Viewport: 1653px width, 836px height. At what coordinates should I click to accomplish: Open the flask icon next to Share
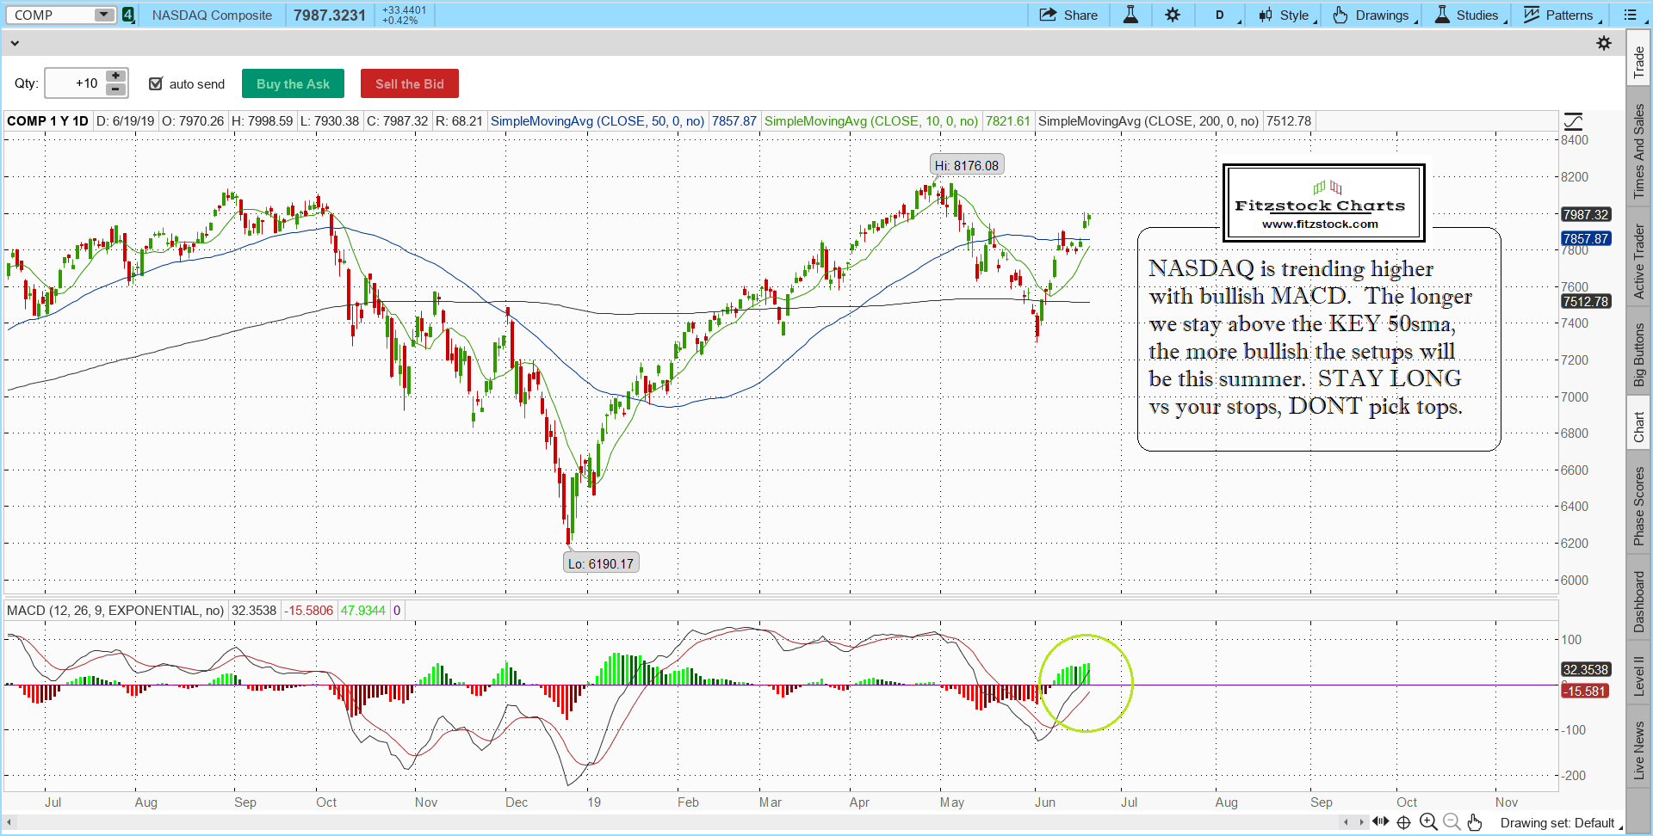coord(1130,15)
